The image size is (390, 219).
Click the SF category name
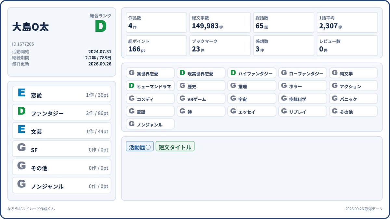[34, 150]
